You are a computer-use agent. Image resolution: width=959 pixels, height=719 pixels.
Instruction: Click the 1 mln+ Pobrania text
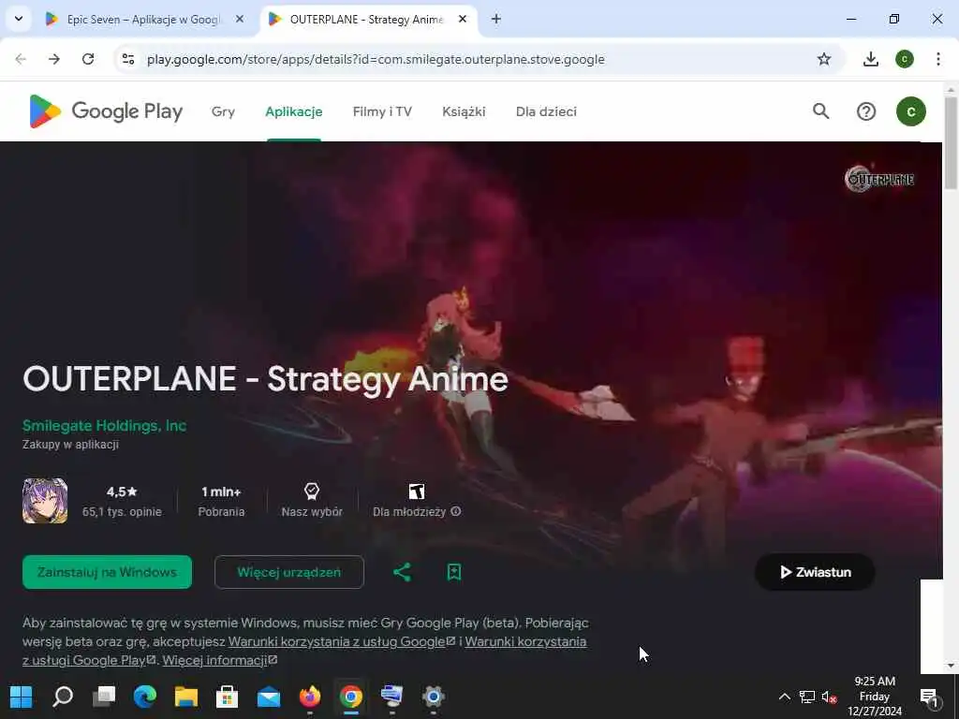point(221,501)
